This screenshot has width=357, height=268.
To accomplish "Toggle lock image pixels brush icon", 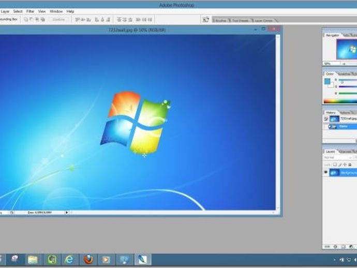I will tap(340, 165).
